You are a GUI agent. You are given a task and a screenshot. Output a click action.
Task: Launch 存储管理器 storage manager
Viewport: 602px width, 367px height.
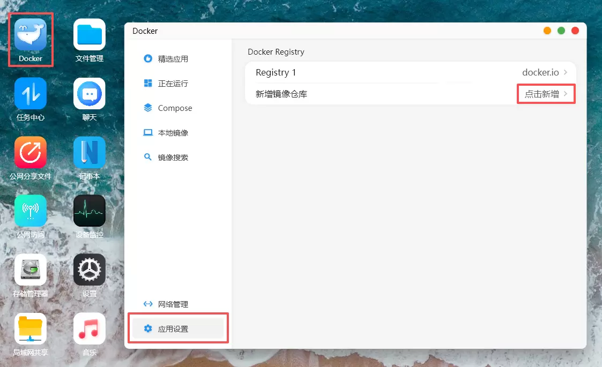point(31,270)
